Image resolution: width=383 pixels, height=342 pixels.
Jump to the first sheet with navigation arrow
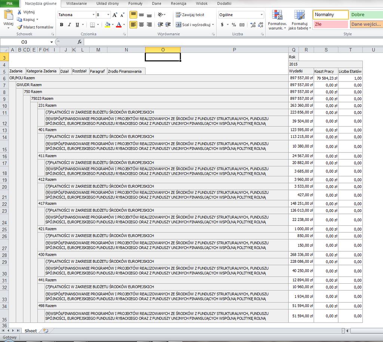pyautogui.click(x=3, y=330)
